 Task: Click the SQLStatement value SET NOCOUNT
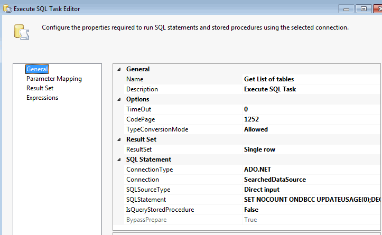coord(312,200)
